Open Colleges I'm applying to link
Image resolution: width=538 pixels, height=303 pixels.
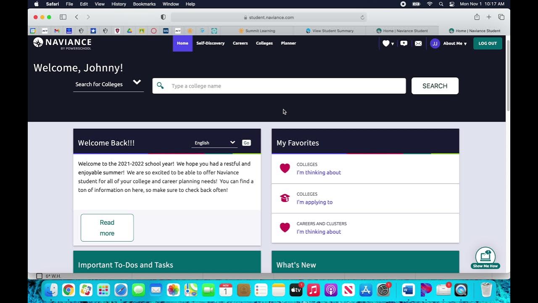314,202
